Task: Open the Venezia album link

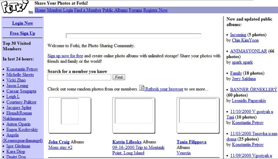Action: point(184,153)
